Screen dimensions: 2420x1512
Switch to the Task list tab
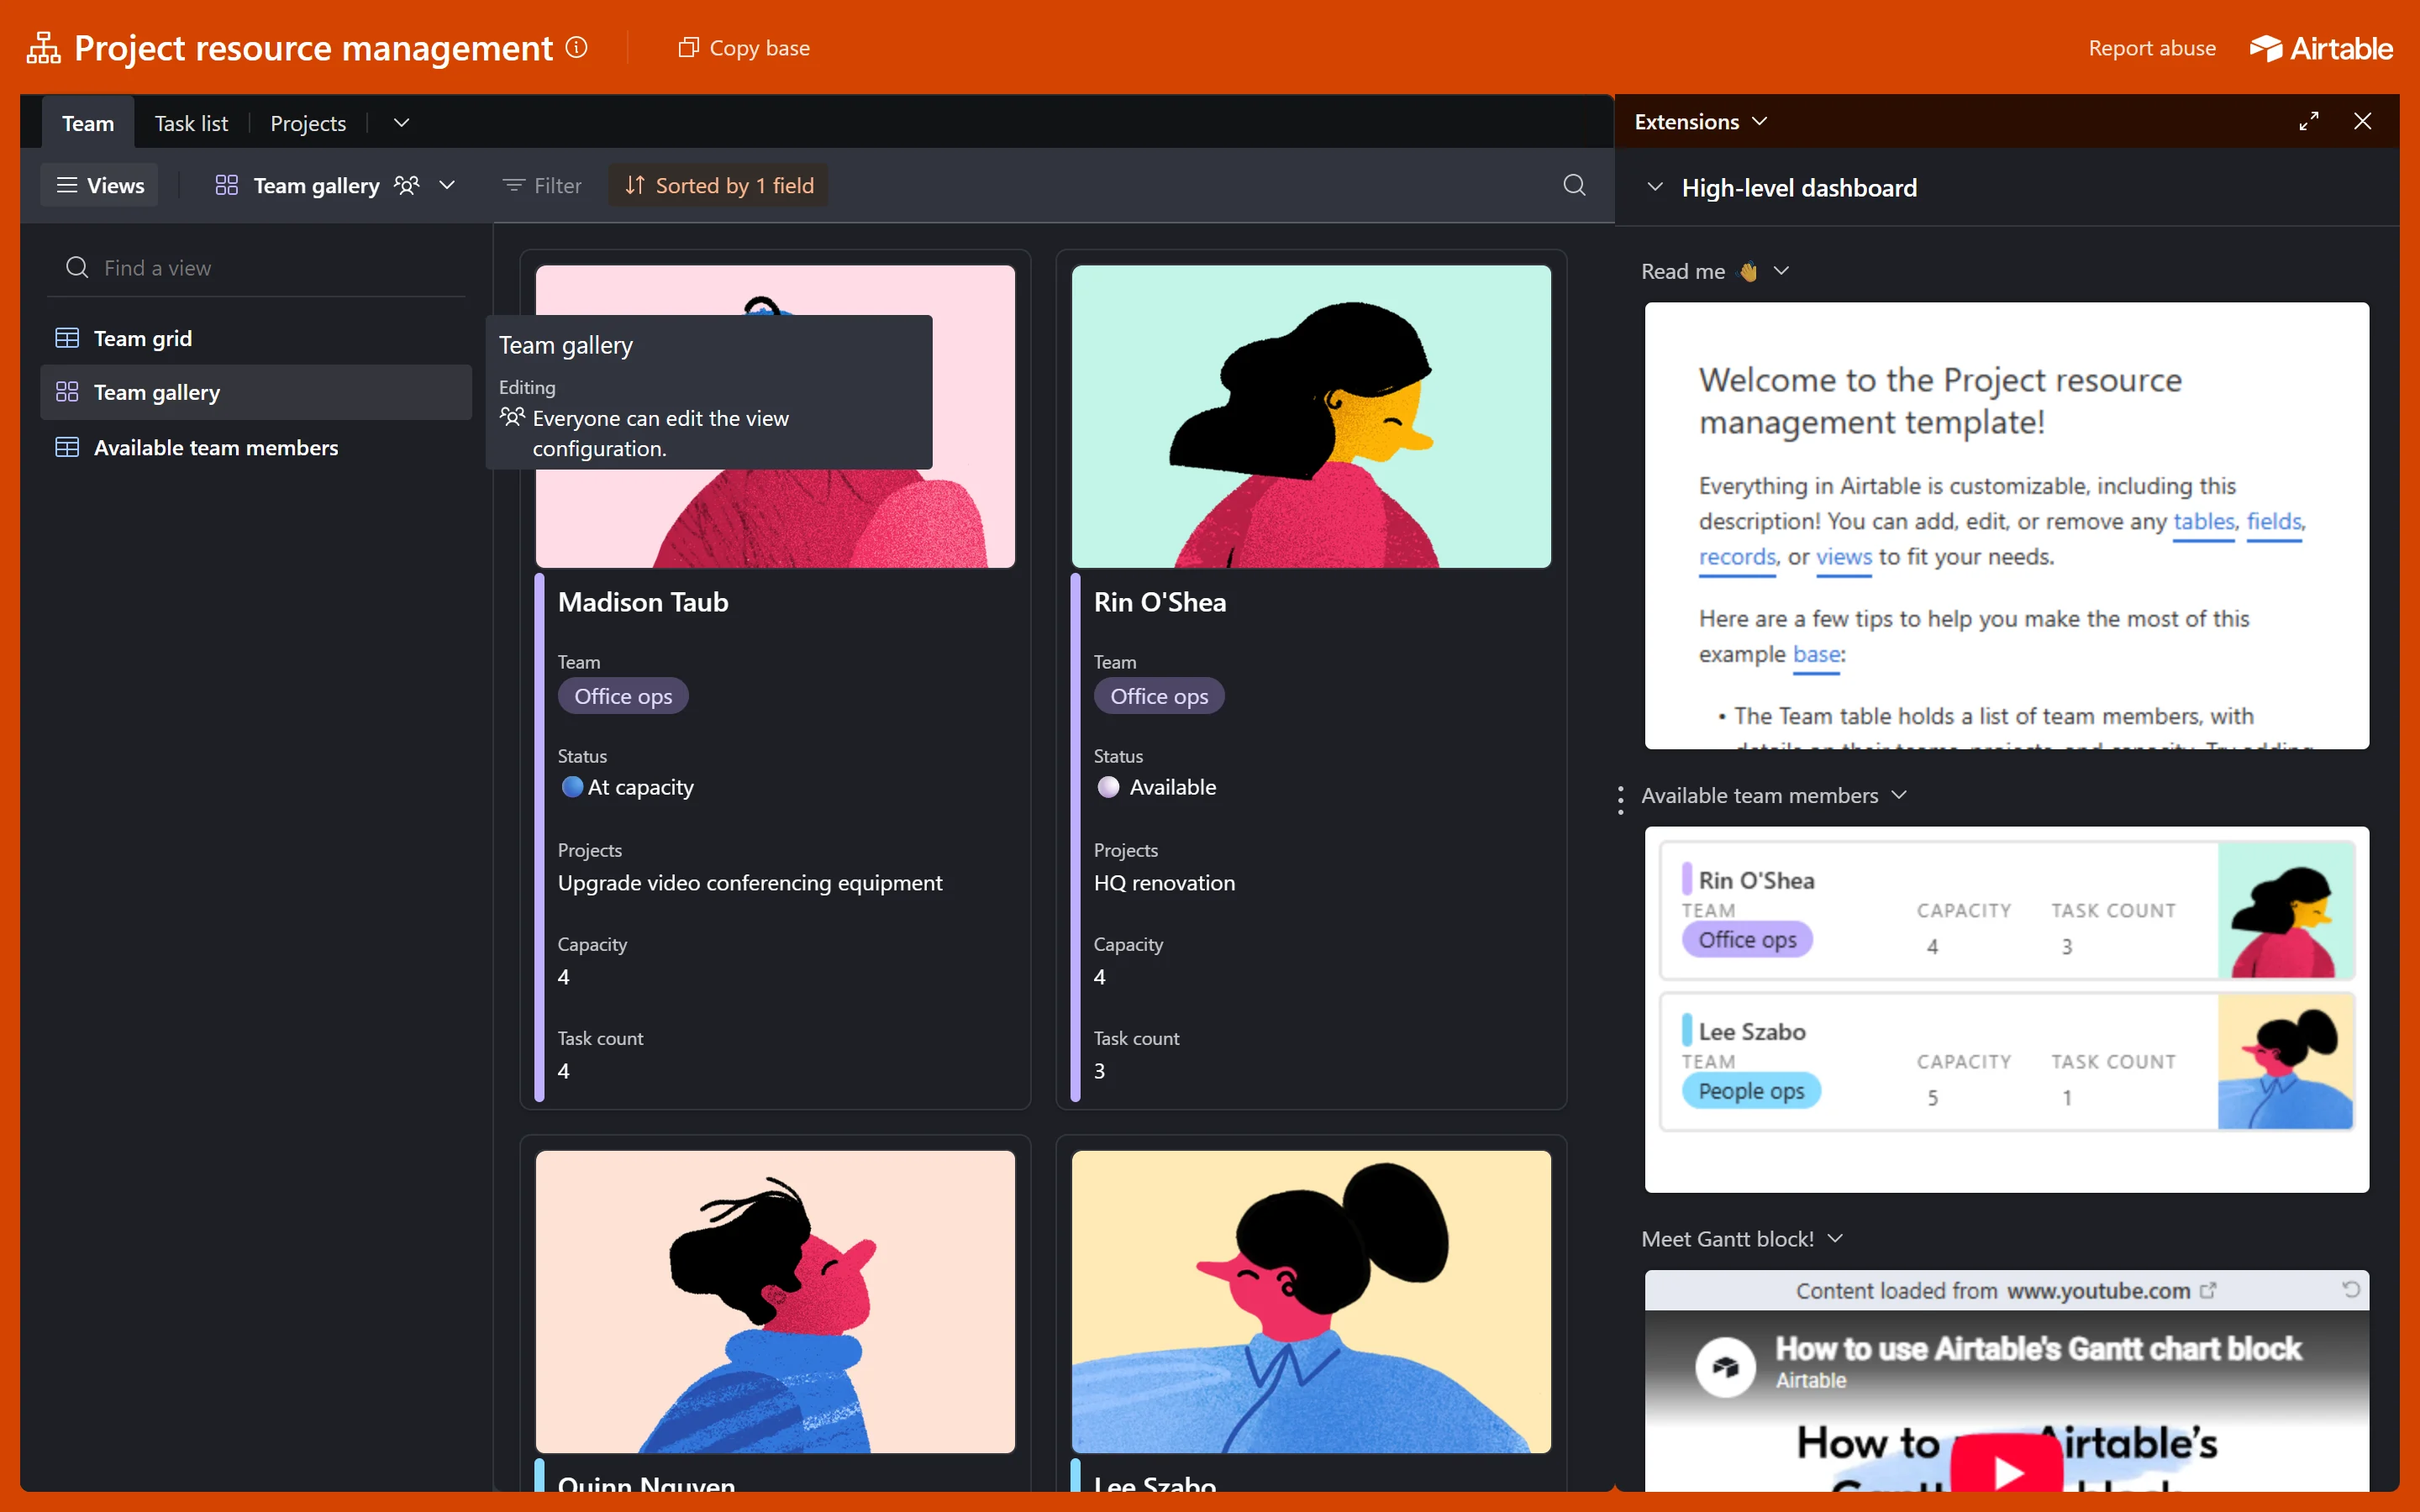tap(191, 123)
